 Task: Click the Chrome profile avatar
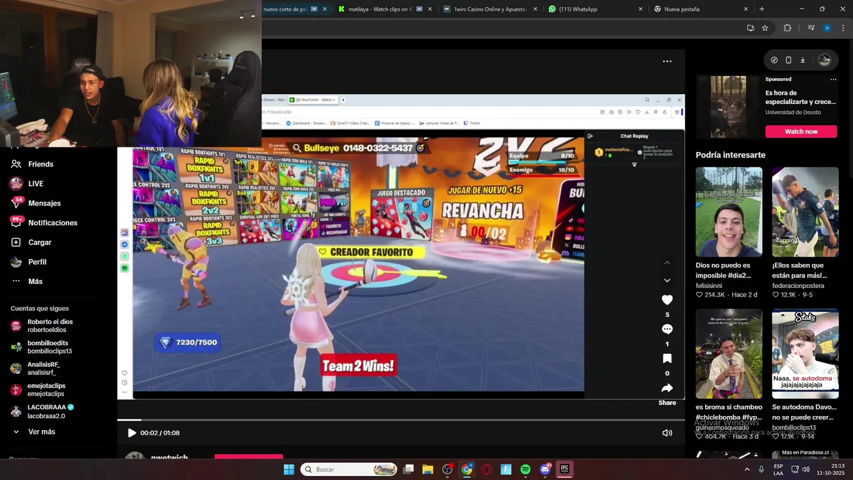[x=827, y=28]
